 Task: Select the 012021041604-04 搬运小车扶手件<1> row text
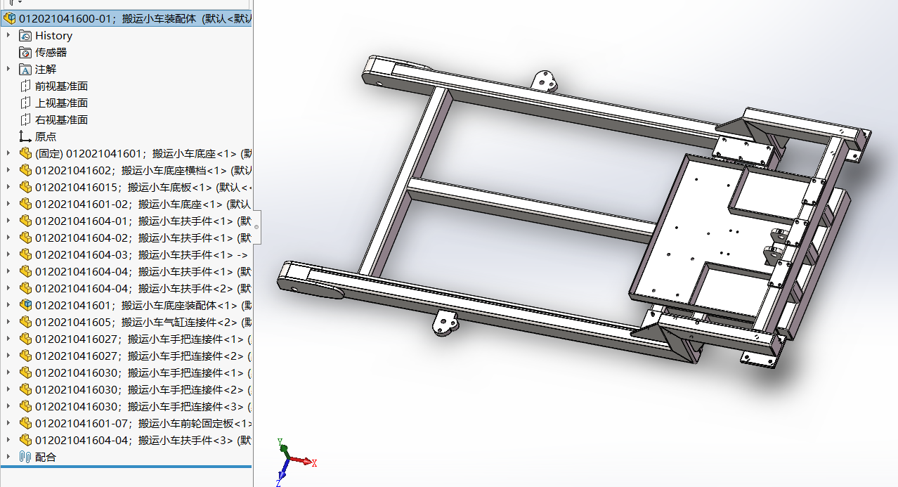143,272
